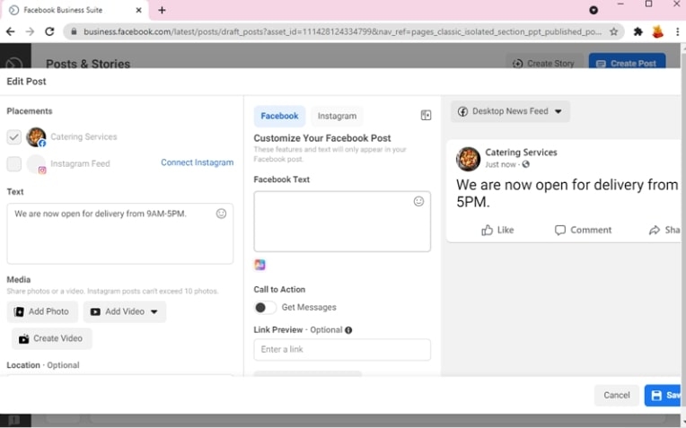Click the Instagram Feed avatar icon
Image resolution: width=686 pixels, height=428 pixels.
[36, 164]
